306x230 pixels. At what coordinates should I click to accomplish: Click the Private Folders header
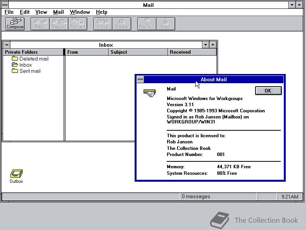pyautogui.click(x=33, y=52)
